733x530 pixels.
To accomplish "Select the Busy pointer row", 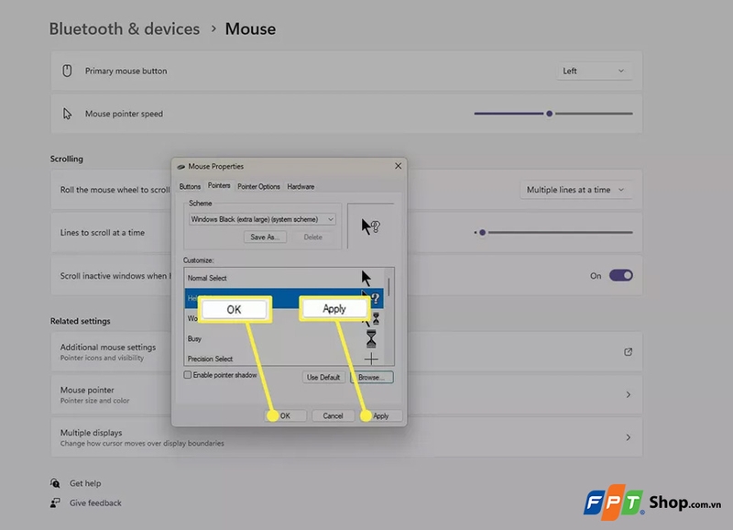I will click(284, 338).
